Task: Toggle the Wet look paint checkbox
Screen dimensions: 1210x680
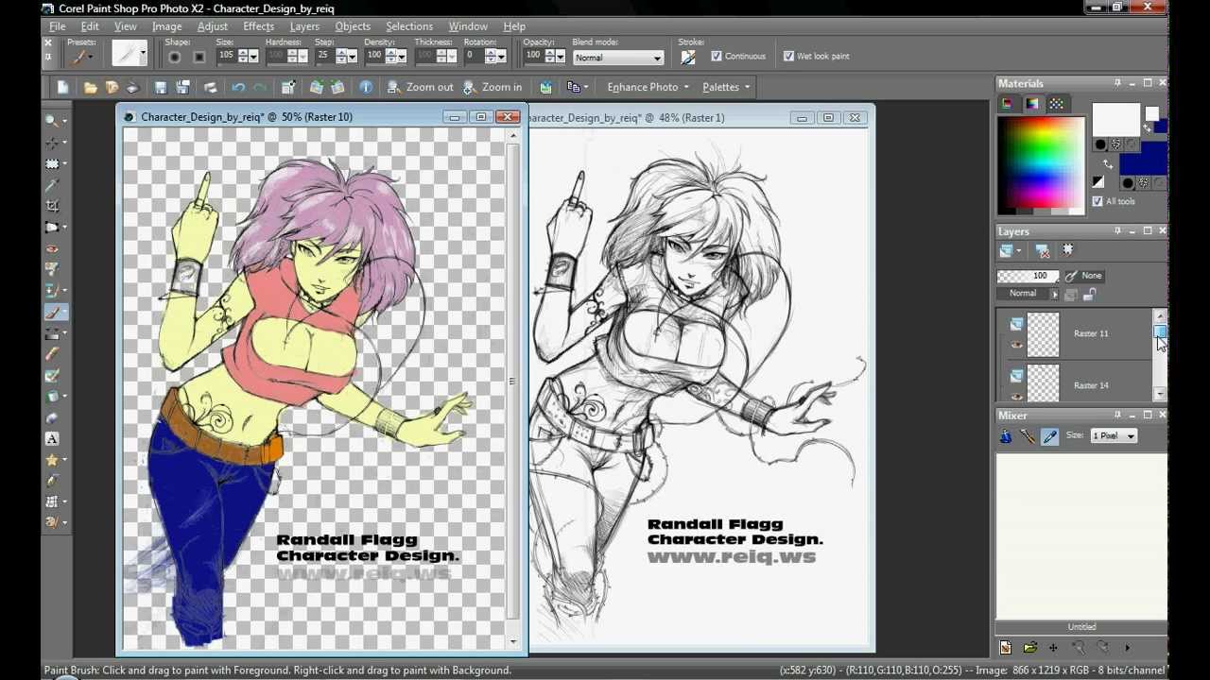Action: pos(788,56)
